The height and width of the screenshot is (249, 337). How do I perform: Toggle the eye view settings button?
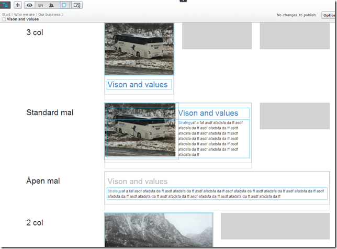point(29,5)
